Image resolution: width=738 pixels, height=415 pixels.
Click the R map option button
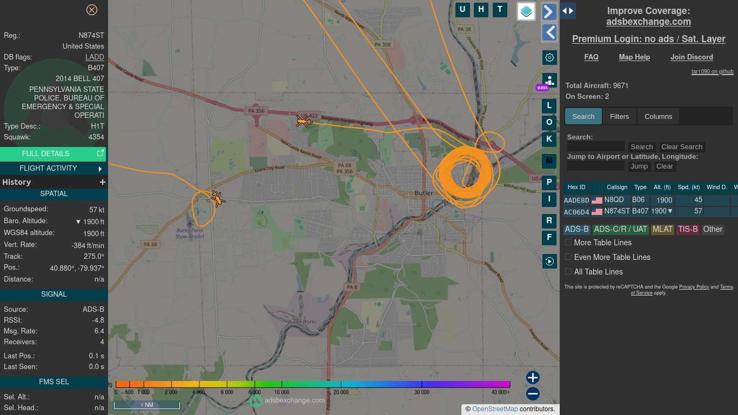pos(549,221)
